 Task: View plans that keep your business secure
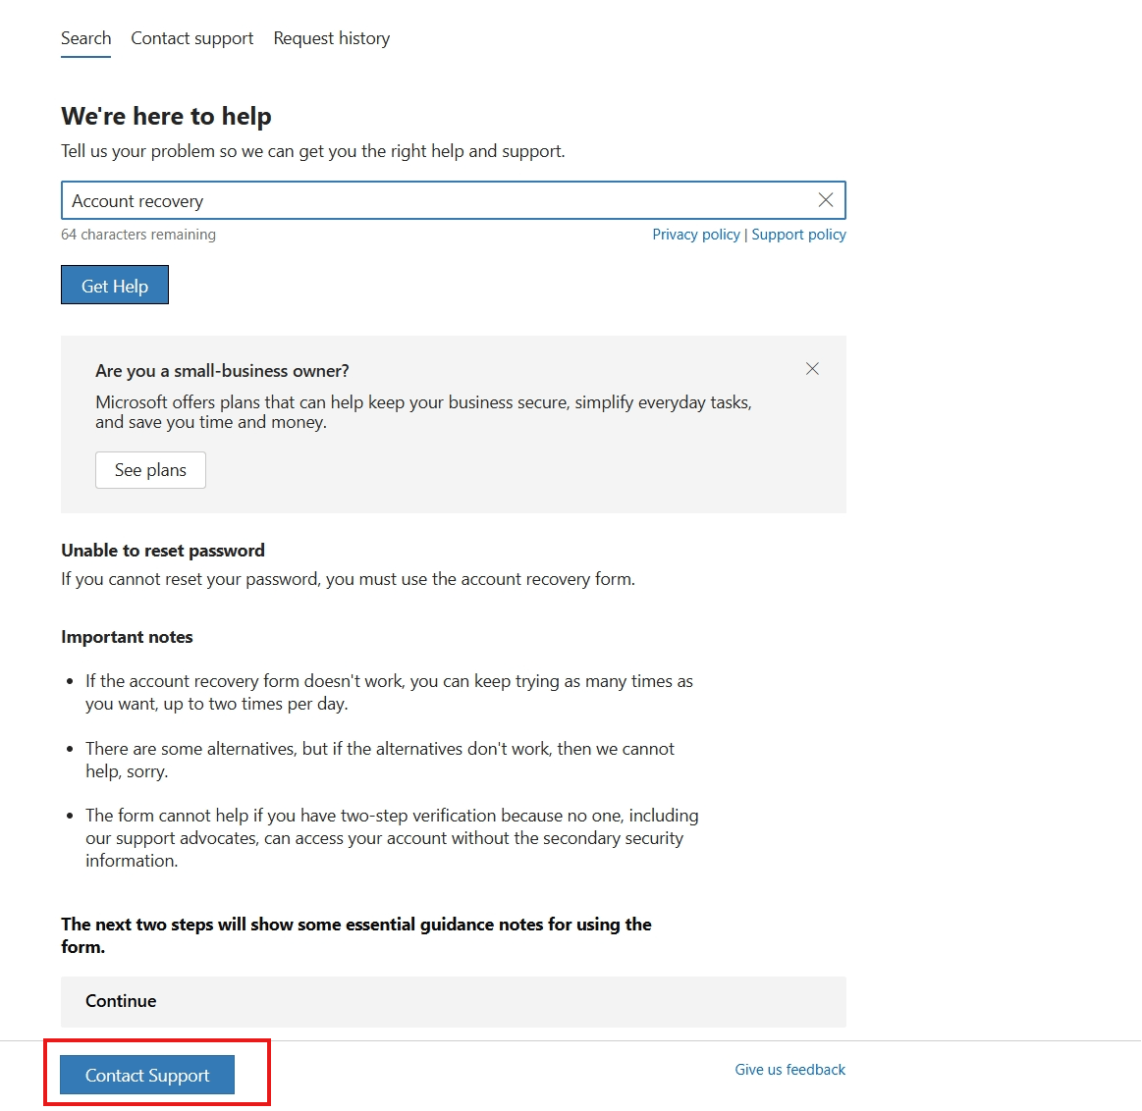[149, 470]
